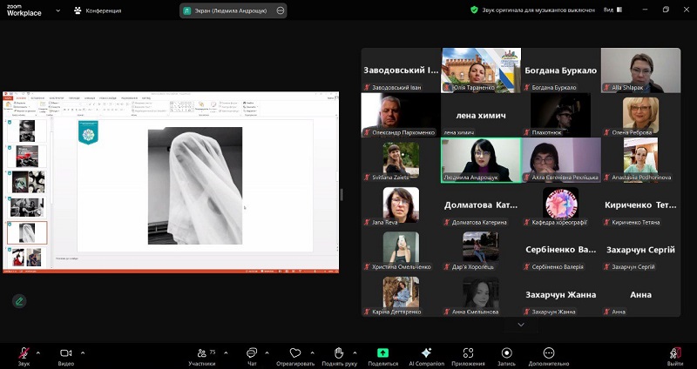Select Людмила Андрощук's highlighted video tile
697x369 pixels.
coord(481,159)
